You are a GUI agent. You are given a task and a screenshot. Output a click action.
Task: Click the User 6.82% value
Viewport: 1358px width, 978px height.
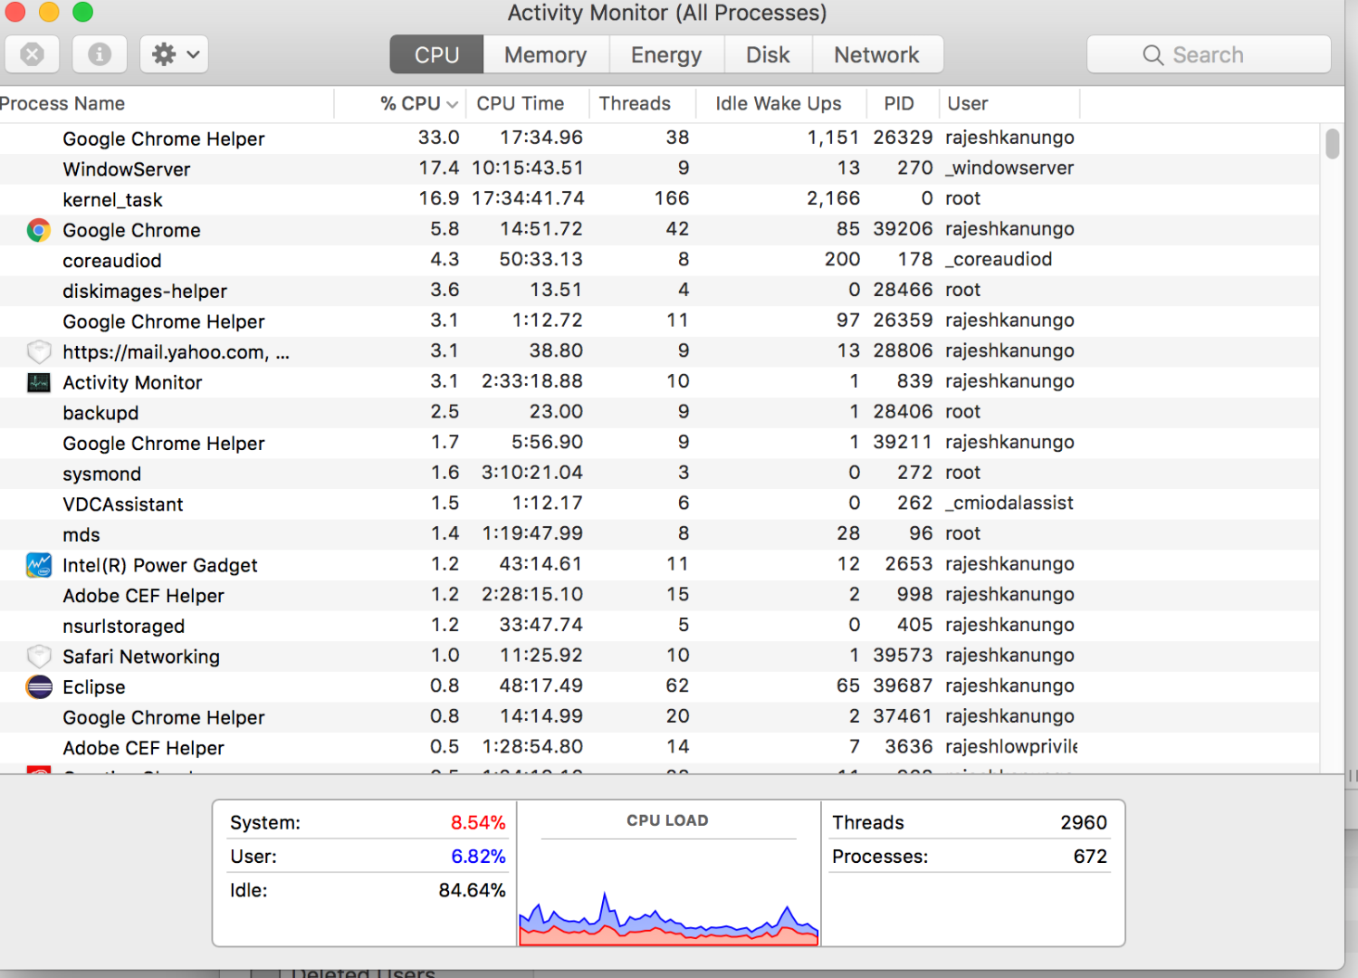478,856
